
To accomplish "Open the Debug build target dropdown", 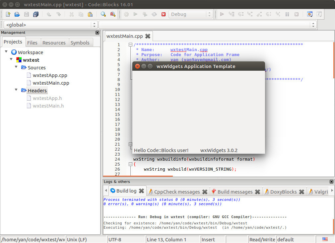I will (191, 14).
